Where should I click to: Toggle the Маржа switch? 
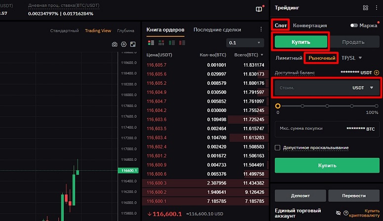click(x=354, y=25)
